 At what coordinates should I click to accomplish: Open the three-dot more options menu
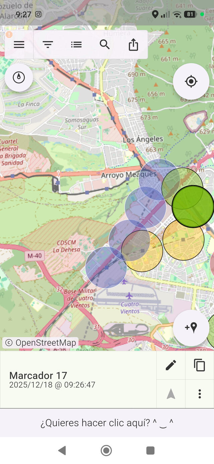[x=200, y=394]
